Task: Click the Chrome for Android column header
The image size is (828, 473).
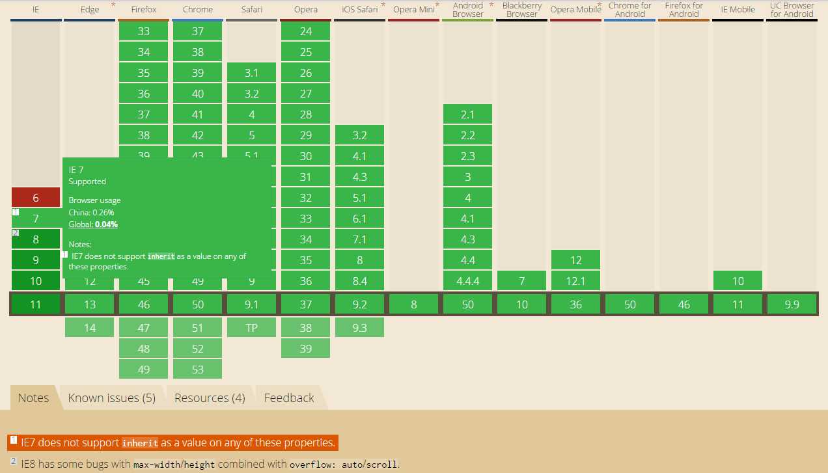Action: tap(630, 10)
